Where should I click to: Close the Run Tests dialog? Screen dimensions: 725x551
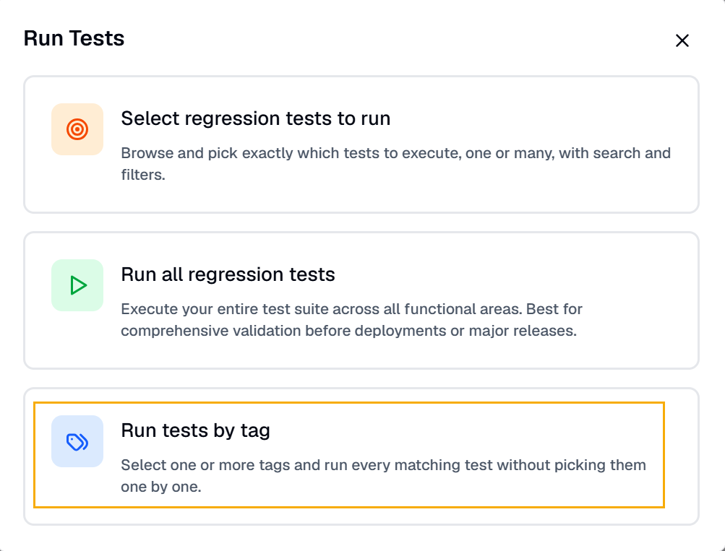pyautogui.click(x=682, y=40)
